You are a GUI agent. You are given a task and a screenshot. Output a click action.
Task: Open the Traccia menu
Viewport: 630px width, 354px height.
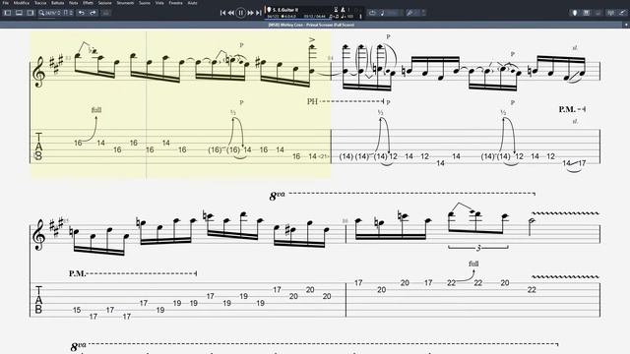[40, 3]
